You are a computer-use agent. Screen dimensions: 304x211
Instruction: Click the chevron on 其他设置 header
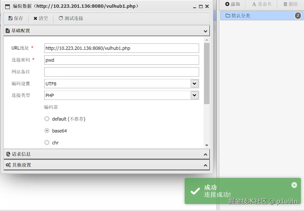pos(206,166)
